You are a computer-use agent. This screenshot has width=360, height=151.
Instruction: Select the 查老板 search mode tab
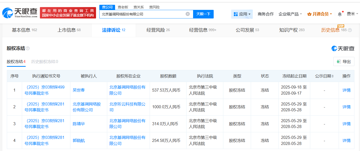click(x=123, y=7)
